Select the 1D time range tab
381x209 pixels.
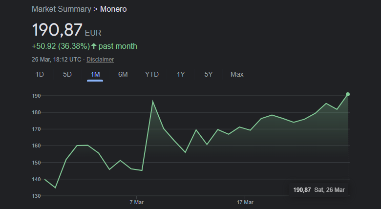click(40, 74)
